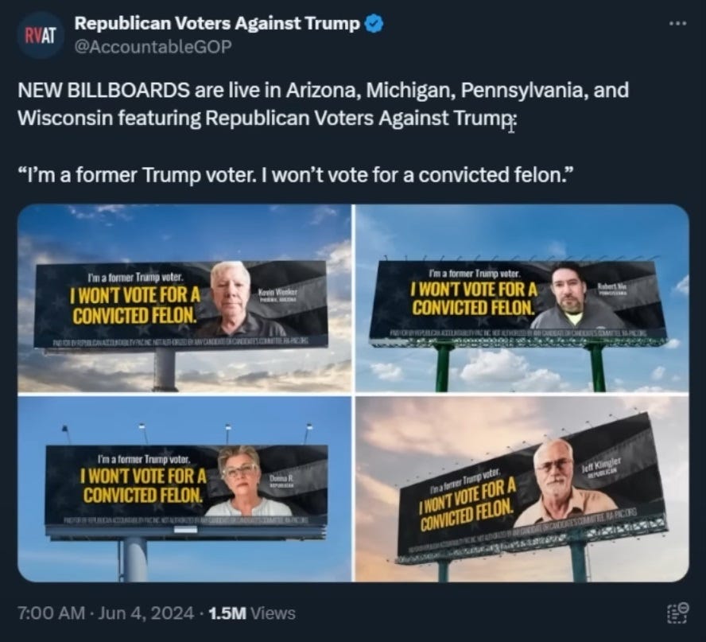Open the Donna R. billboard photo
Viewport: 706px width, 642px height.
coord(184,489)
